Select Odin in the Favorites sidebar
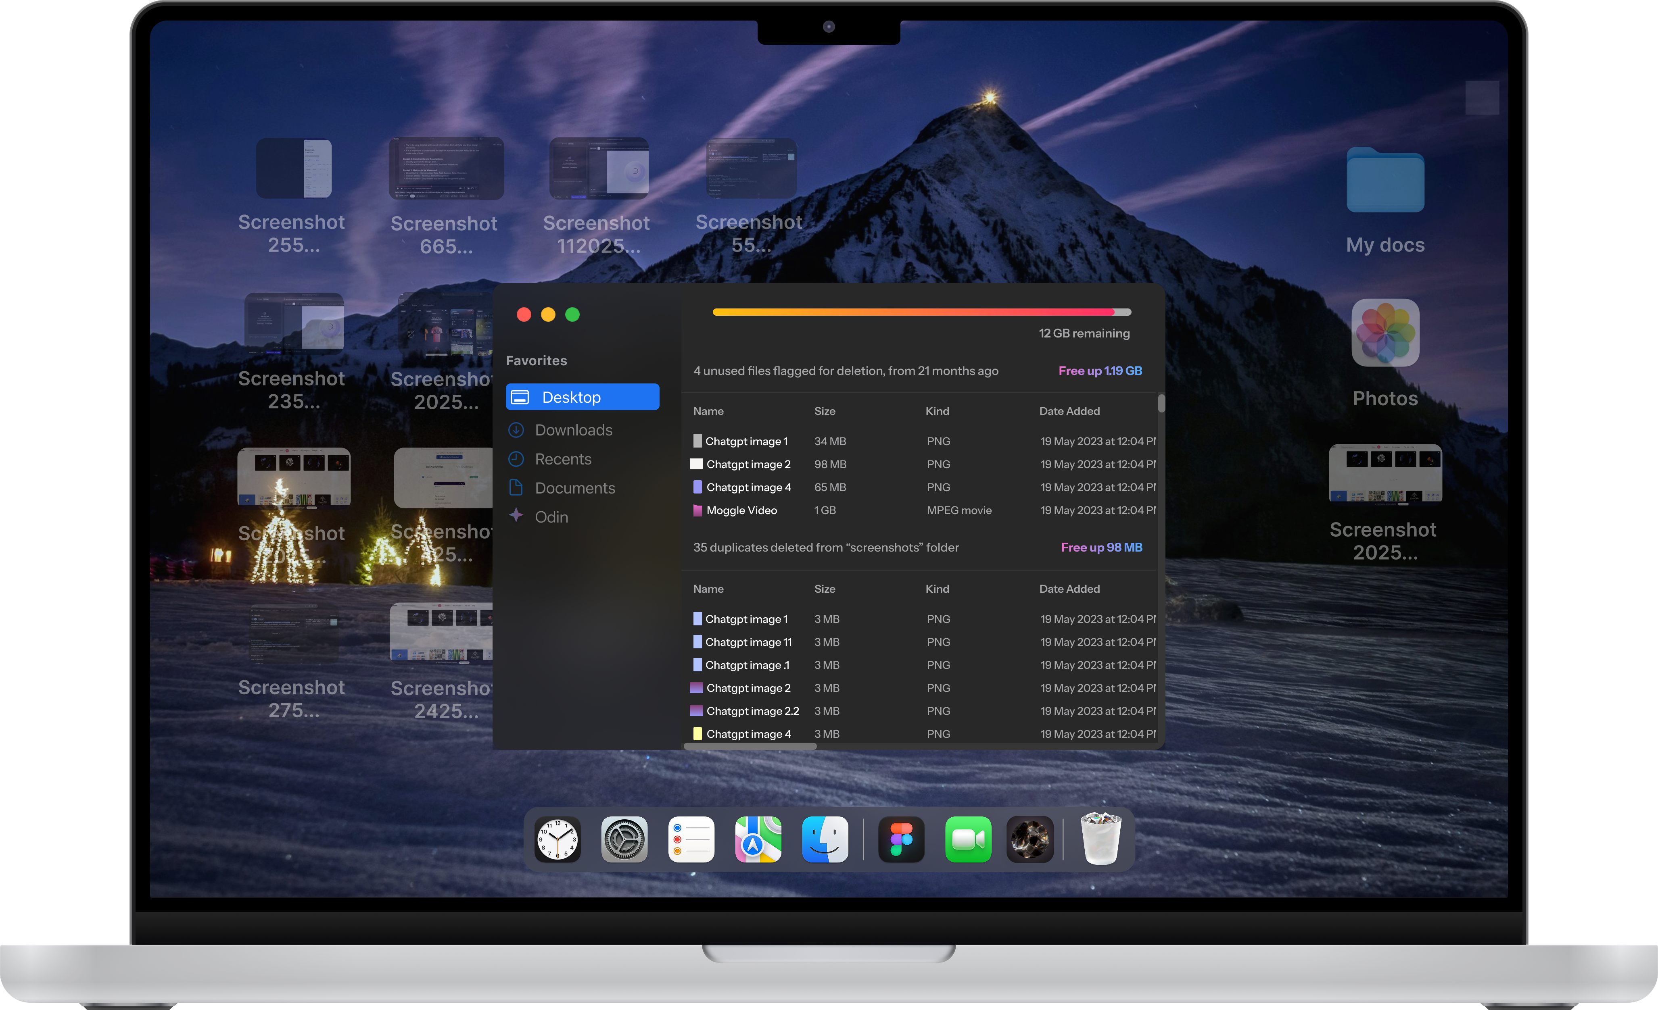 [x=552, y=516]
